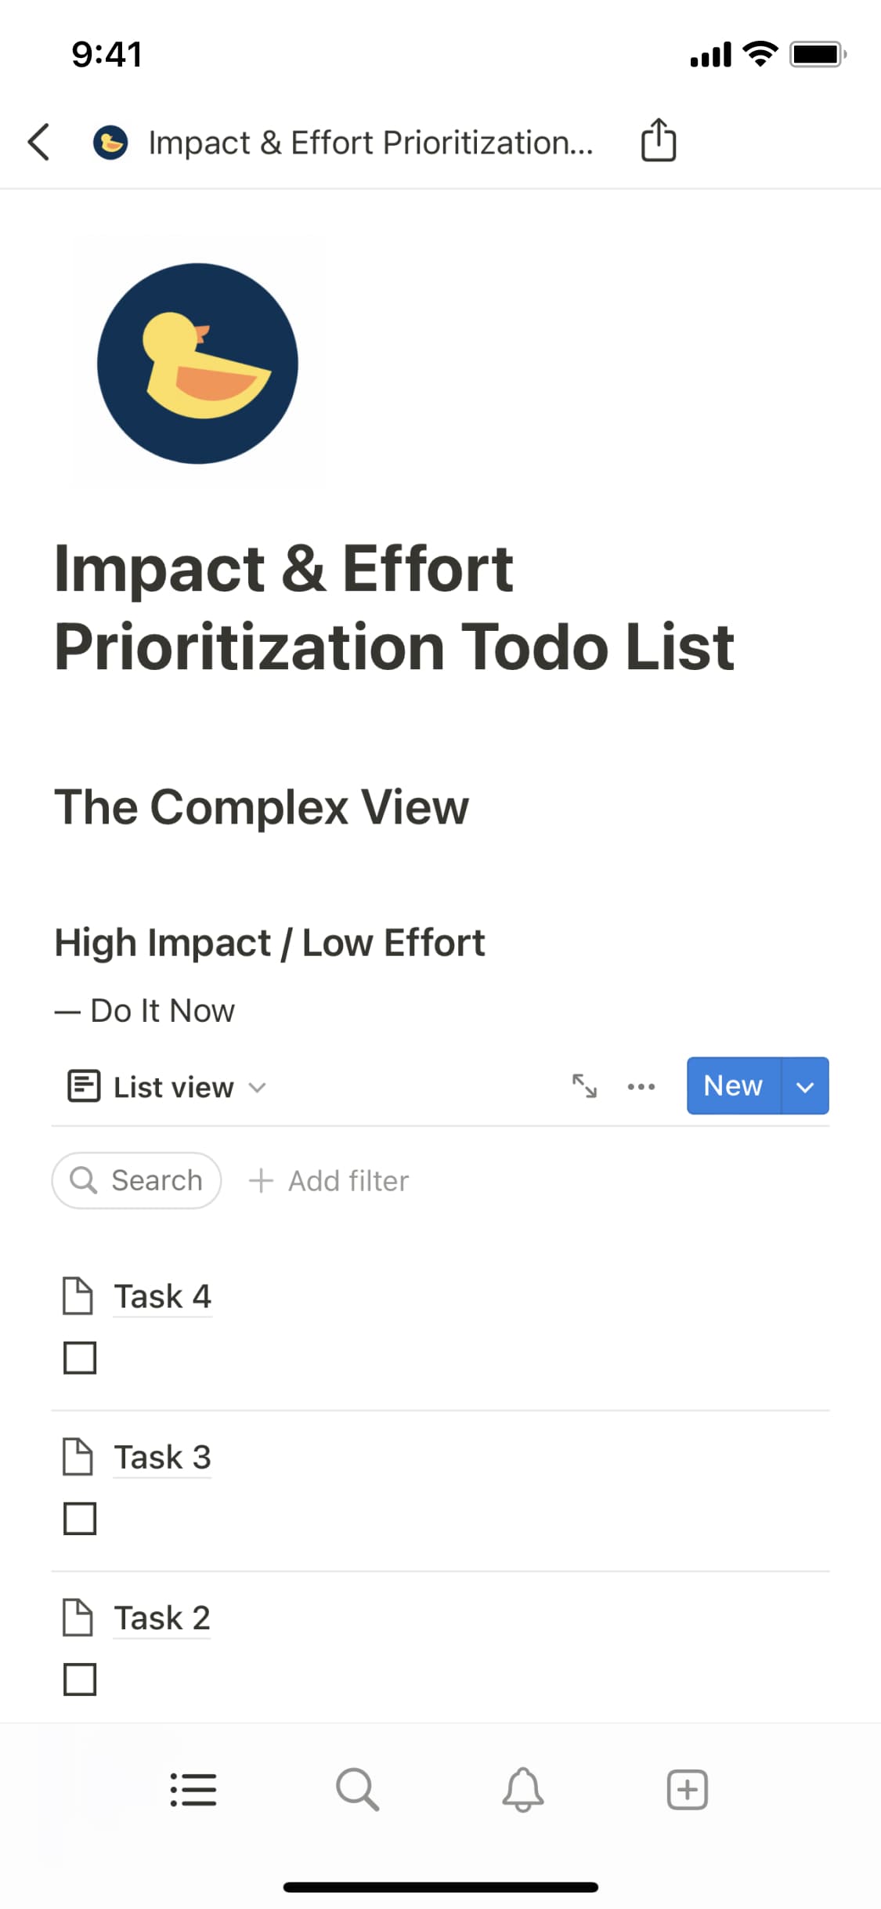Open the share options from the top bar
Viewport: 881px width, 1909px height.
(x=658, y=141)
